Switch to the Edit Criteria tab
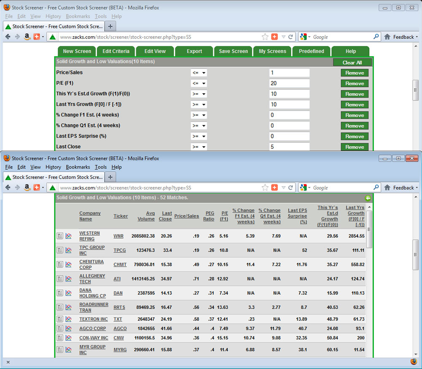This screenshot has height=369, width=422. pos(116,51)
